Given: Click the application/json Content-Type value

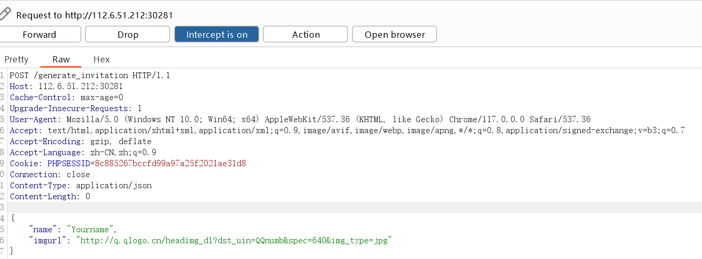Looking at the screenshot, I should coord(113,186).
